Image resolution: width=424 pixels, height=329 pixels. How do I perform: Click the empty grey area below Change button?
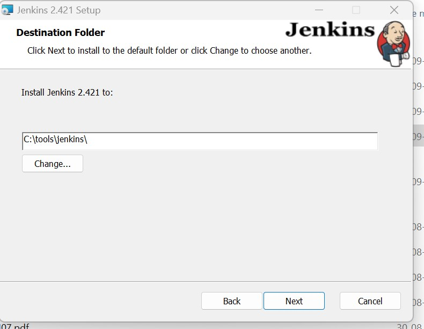click(x=199, y=225)
